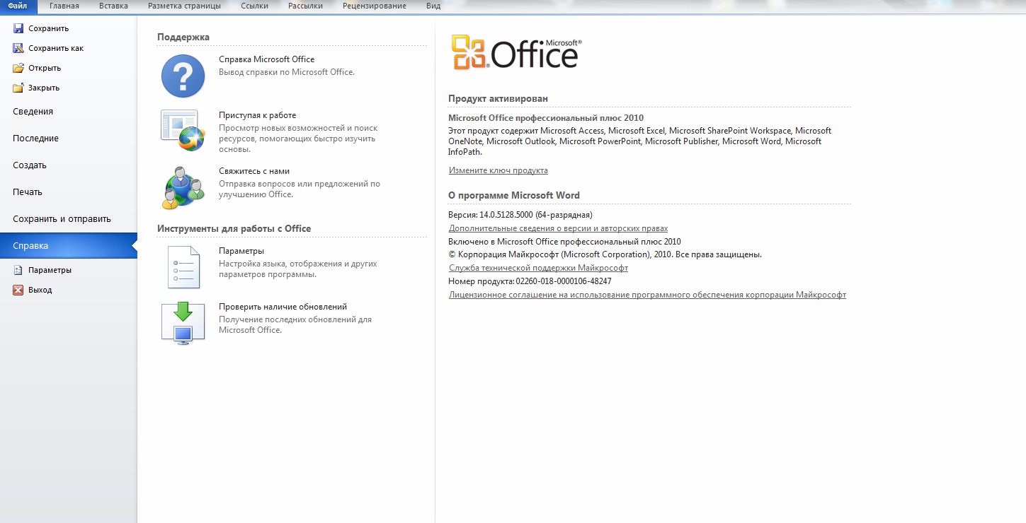Open the Ссылки ribbon tab
This screenshot has width=1026, height=523.
click(x=254, y=6)
